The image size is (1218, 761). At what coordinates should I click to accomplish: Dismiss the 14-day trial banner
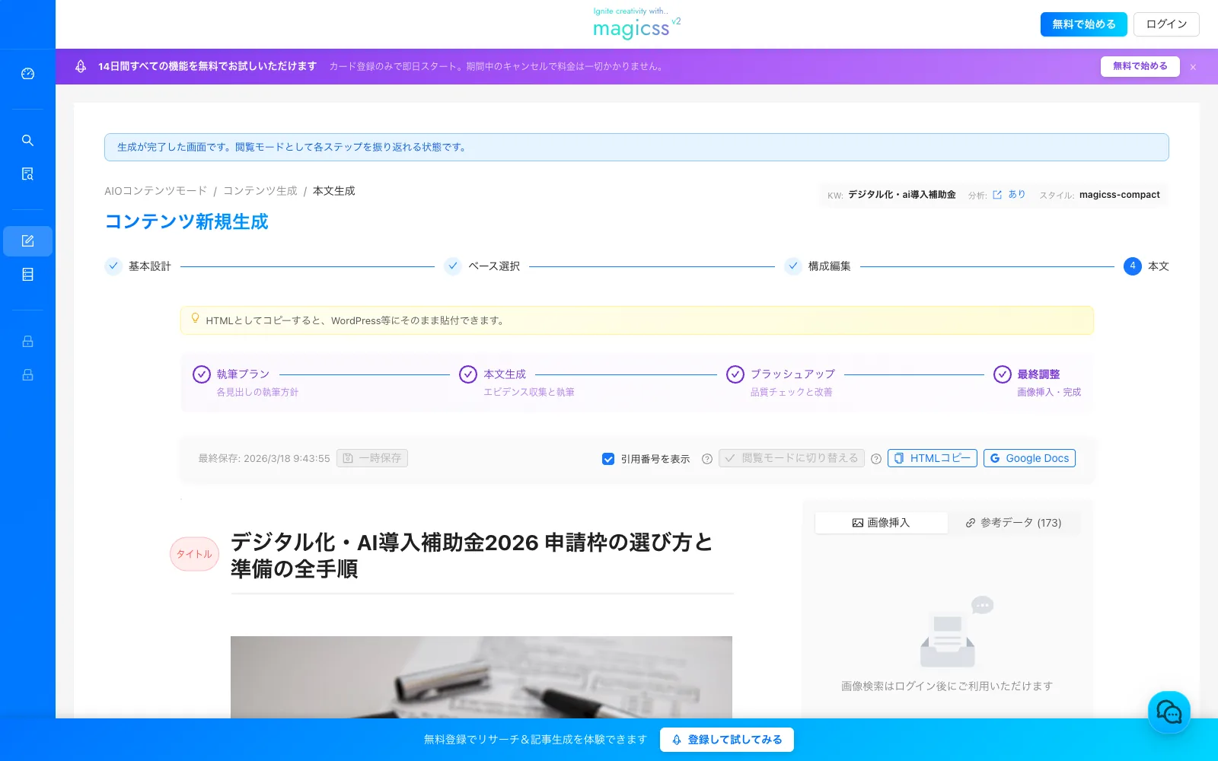(x=1193, y=67)
